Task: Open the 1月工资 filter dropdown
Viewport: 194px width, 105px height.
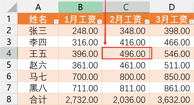Action: coord(99,22)
